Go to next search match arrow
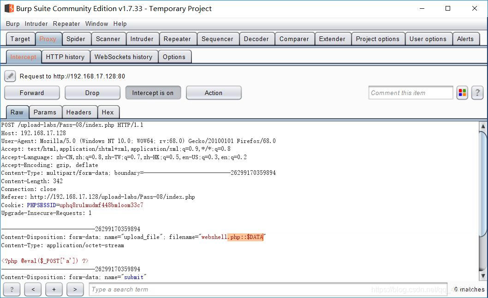Image resolution: width=488 pixels, height=298 pixels. click(75, 289)
